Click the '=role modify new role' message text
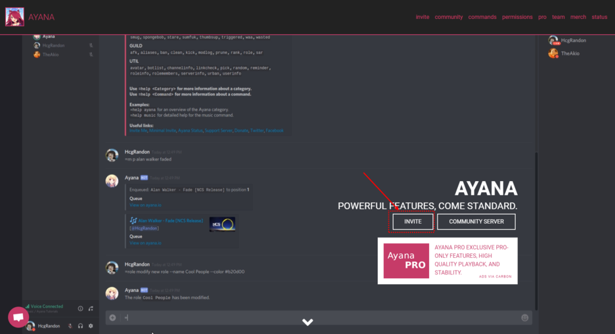Viewport: 615px width, 334px height. (185, 272)
